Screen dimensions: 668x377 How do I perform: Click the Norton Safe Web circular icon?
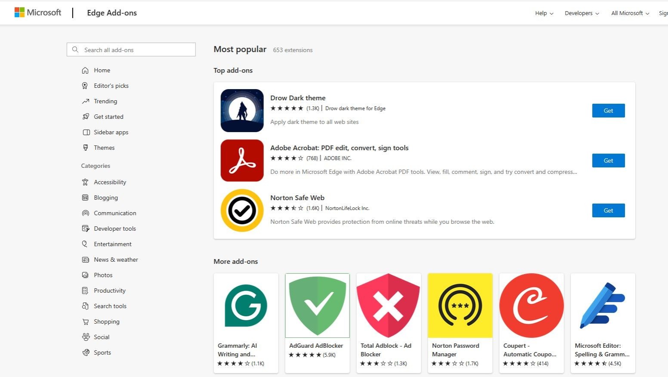point(241,210)
